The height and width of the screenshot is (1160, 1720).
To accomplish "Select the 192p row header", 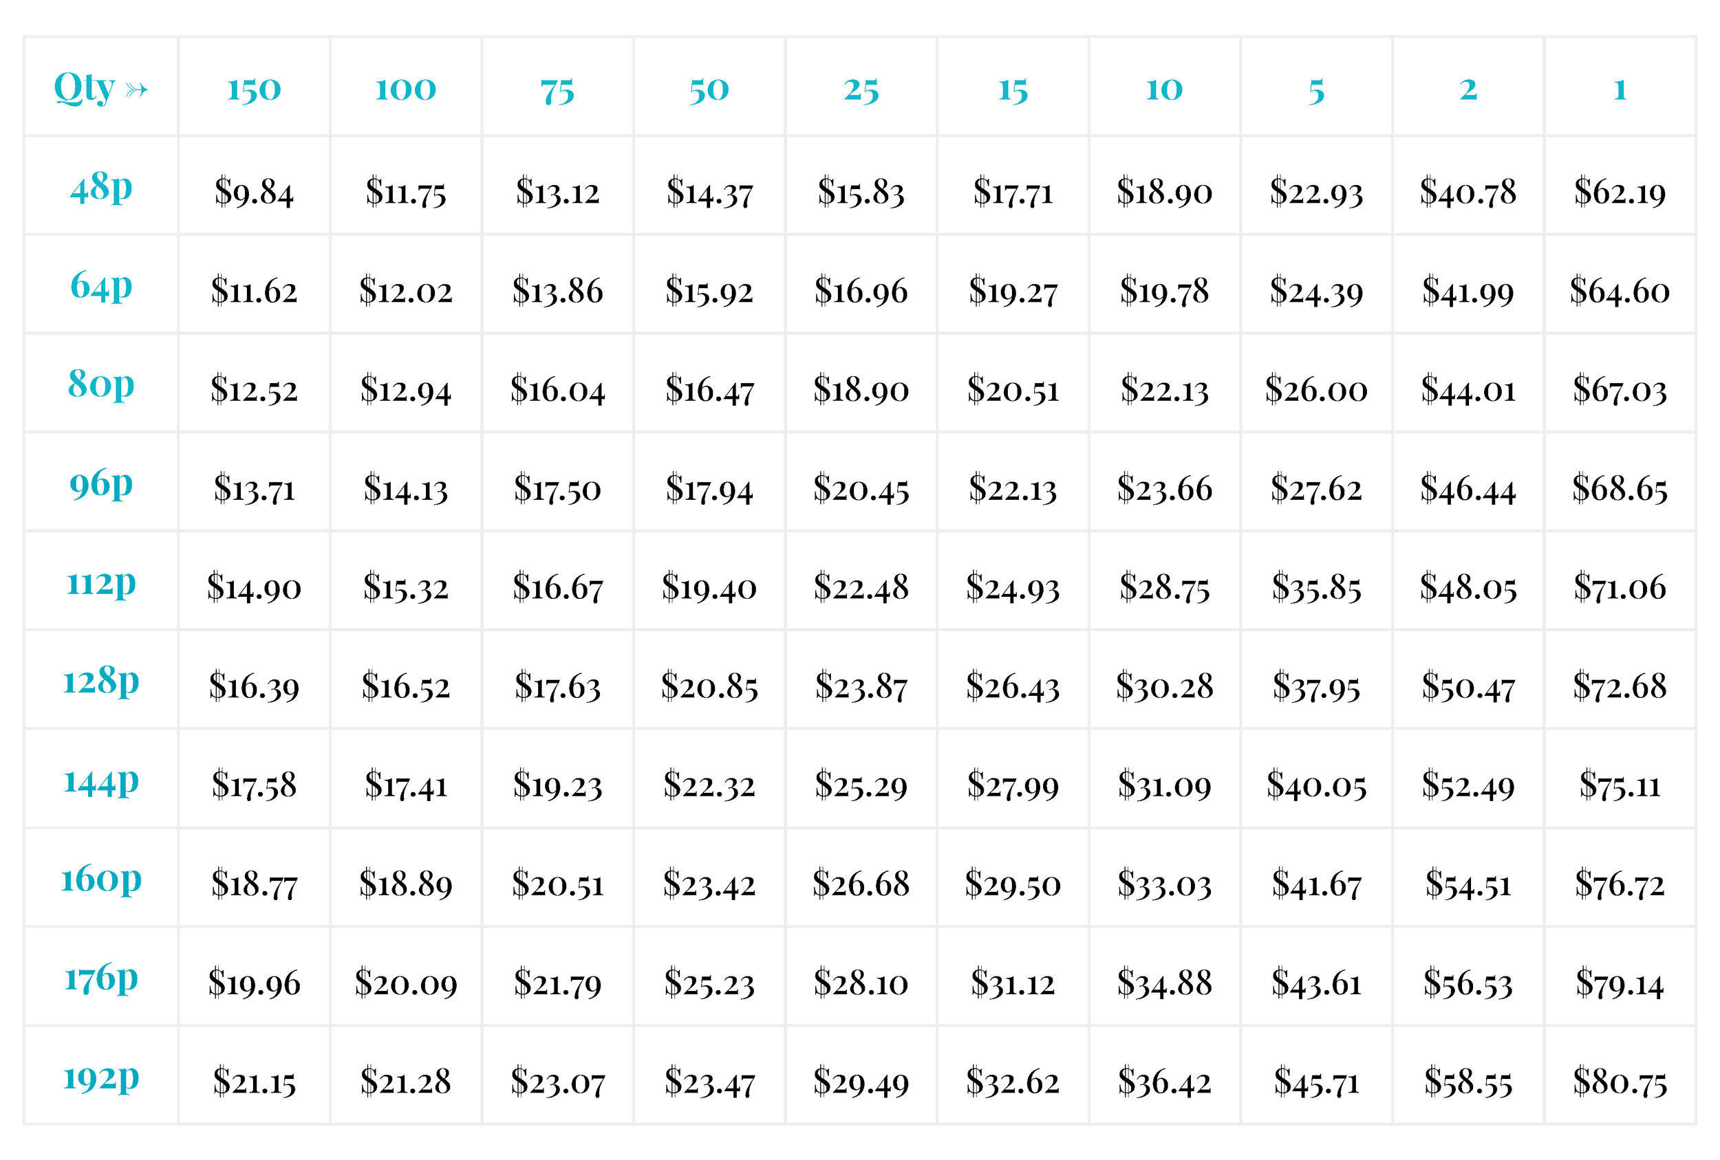I will coord(101,1078).
